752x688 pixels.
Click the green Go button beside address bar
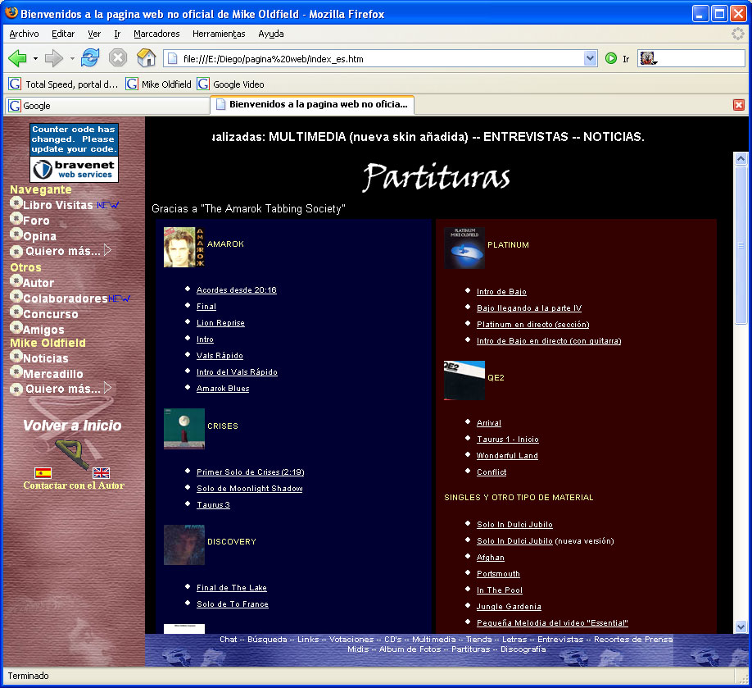click(x=610, y=58)
